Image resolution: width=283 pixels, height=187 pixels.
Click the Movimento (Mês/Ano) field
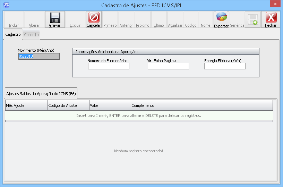(39, 56)
